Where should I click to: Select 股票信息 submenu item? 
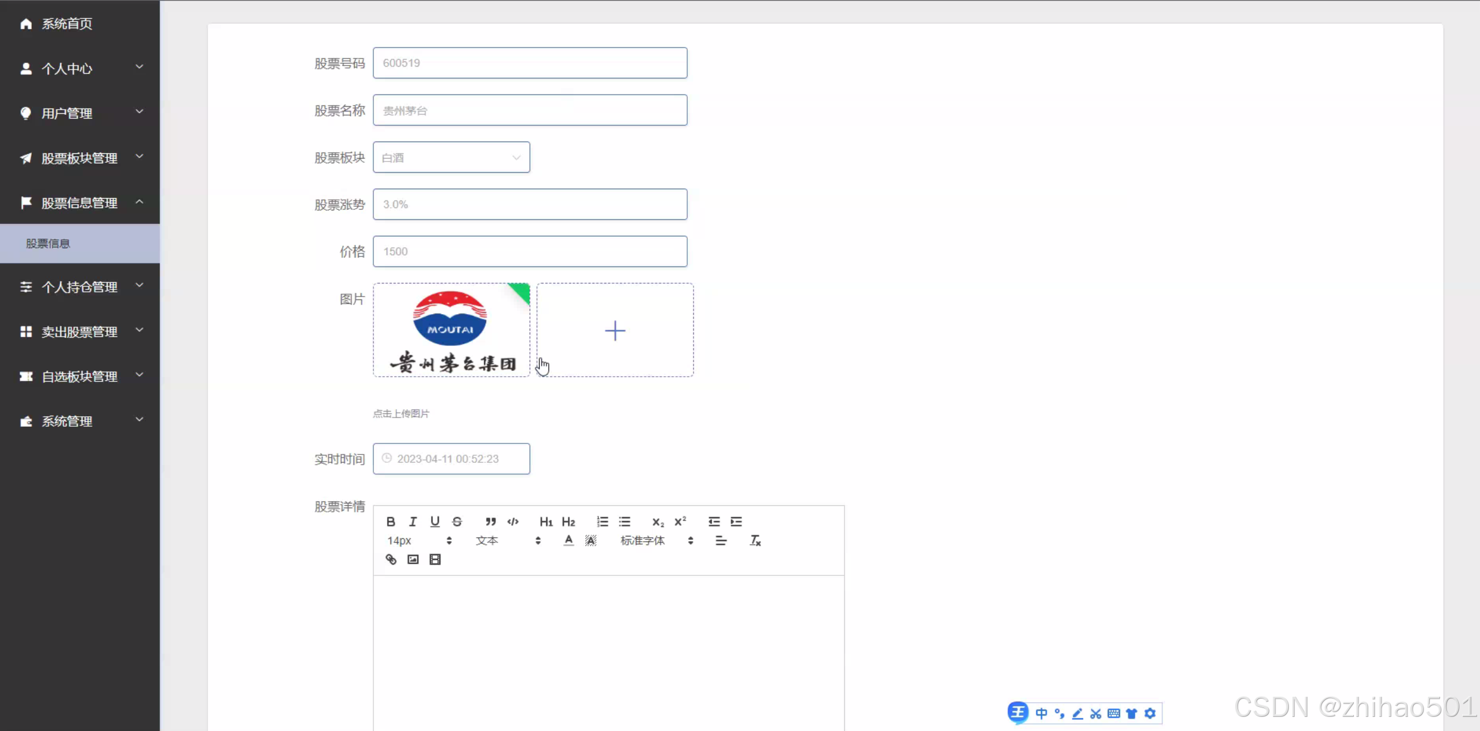pos(48,243)
